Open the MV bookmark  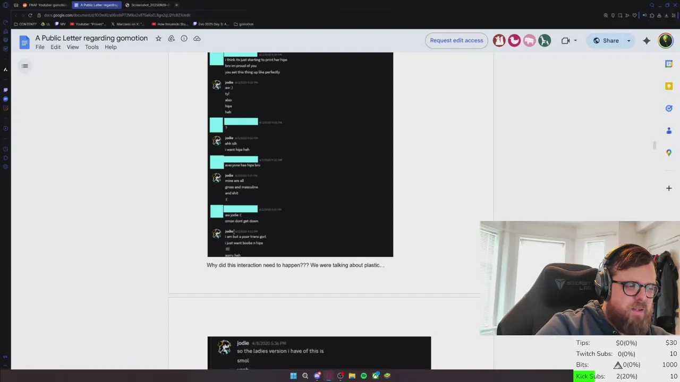[61, 24]
